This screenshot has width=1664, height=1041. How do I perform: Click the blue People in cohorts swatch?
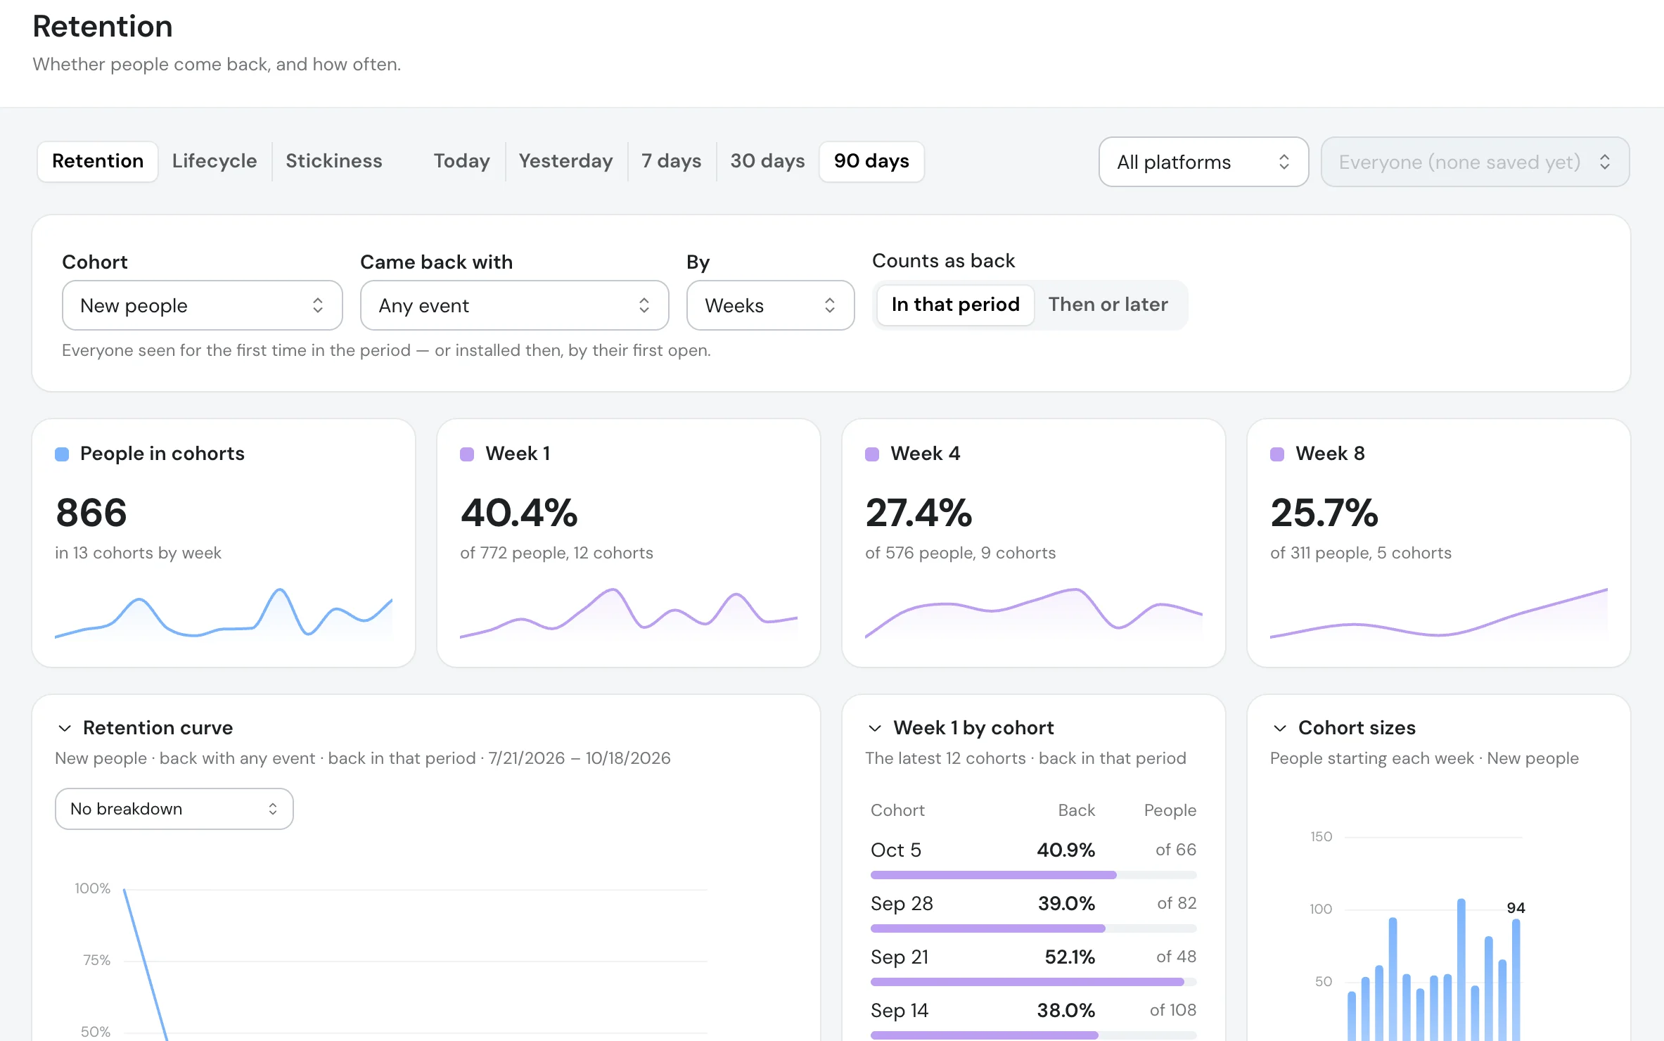pyautogui.click(x=62, y=454)
